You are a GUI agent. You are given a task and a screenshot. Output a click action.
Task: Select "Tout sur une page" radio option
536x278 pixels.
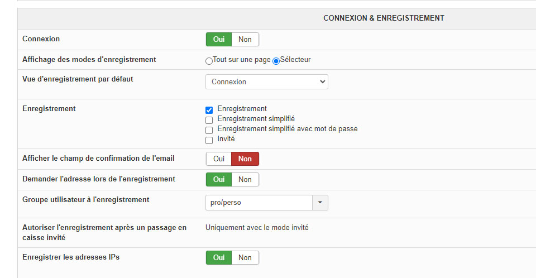pos(209,61)
